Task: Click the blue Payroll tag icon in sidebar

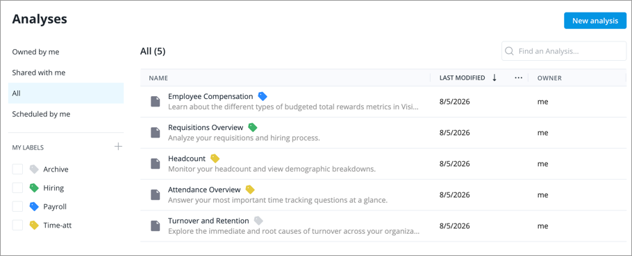Action: tap(34, 207)
